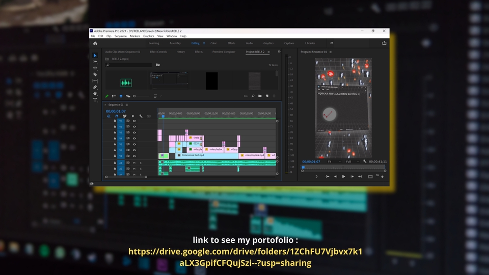Open Program monitor button editor plus

[x=382, y=177]
